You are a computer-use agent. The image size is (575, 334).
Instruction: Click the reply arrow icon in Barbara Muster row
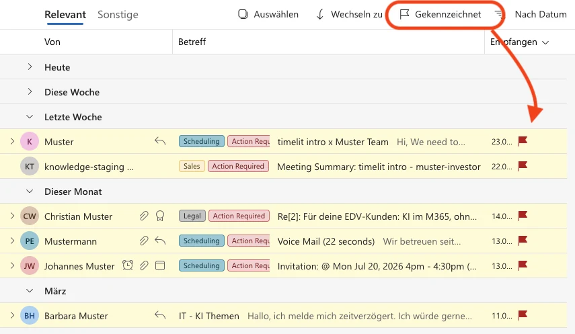[160, 315]
